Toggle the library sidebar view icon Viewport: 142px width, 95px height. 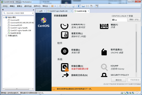(x=79, y=6)
